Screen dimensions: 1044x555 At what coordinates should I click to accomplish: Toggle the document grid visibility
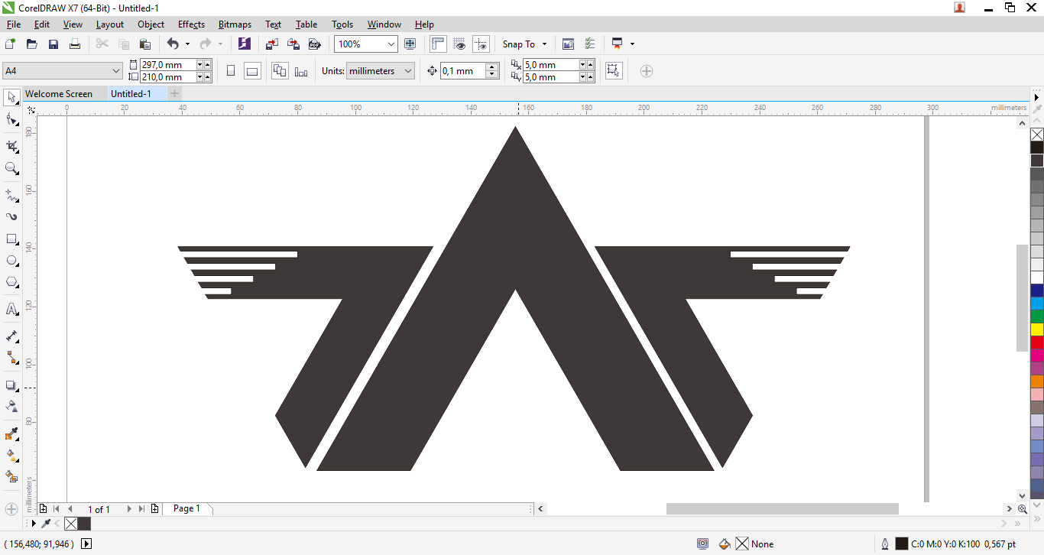459,44
